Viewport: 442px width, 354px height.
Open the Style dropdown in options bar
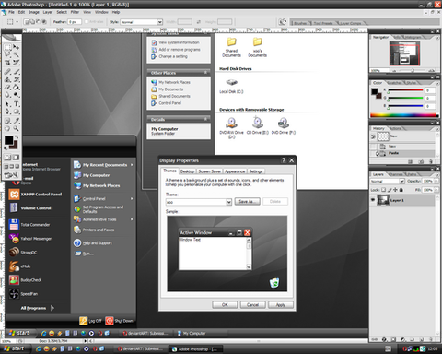(x=141, y=22)
